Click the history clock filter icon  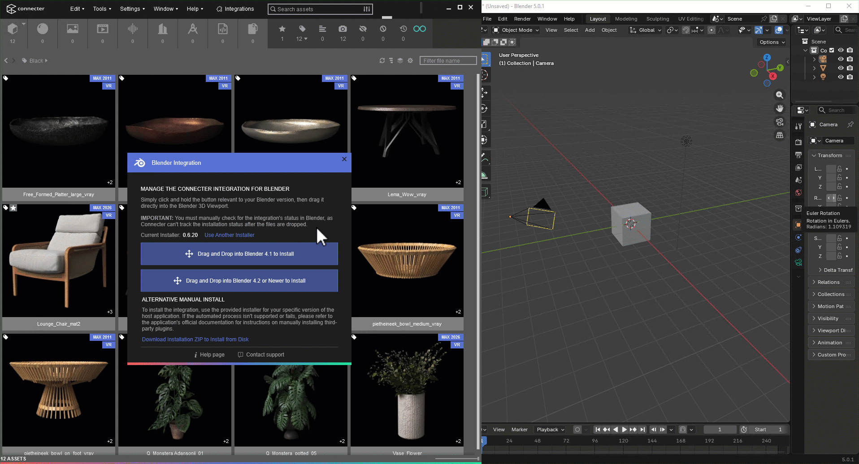403,29
